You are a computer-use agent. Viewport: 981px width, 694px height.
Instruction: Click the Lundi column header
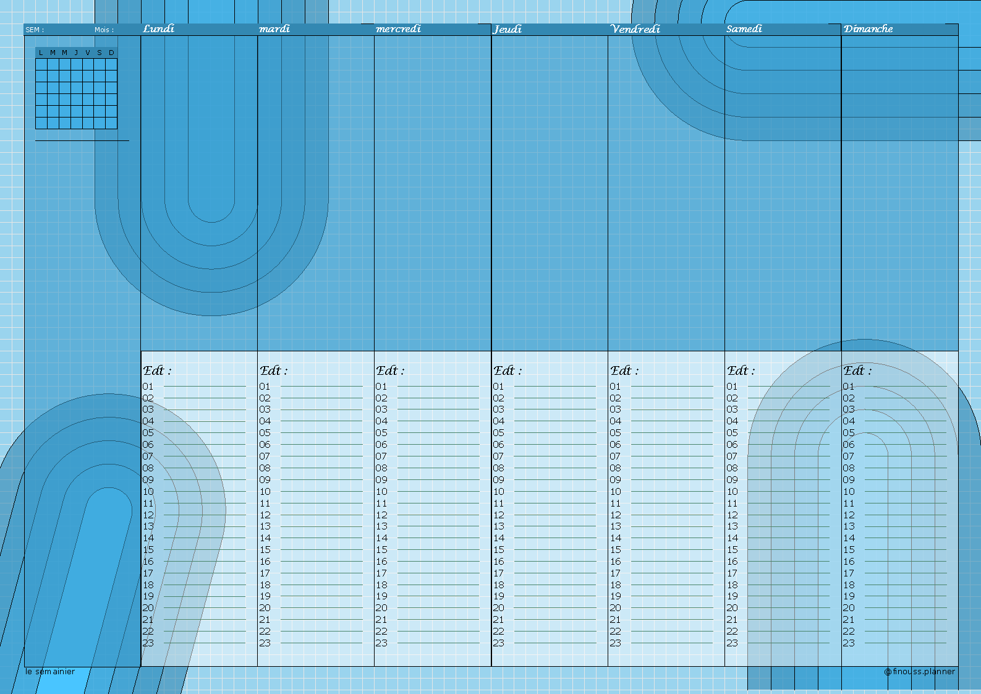(x=159, y=29)
